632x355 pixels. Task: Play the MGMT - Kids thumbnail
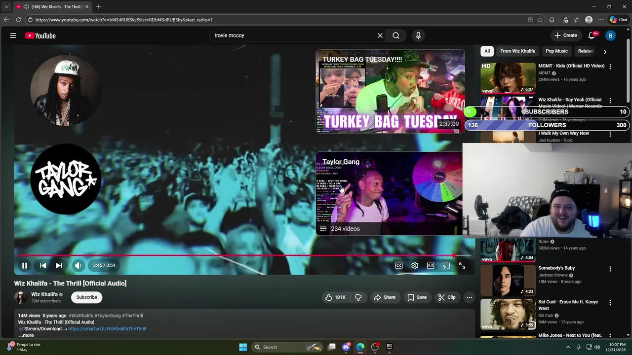508,77
